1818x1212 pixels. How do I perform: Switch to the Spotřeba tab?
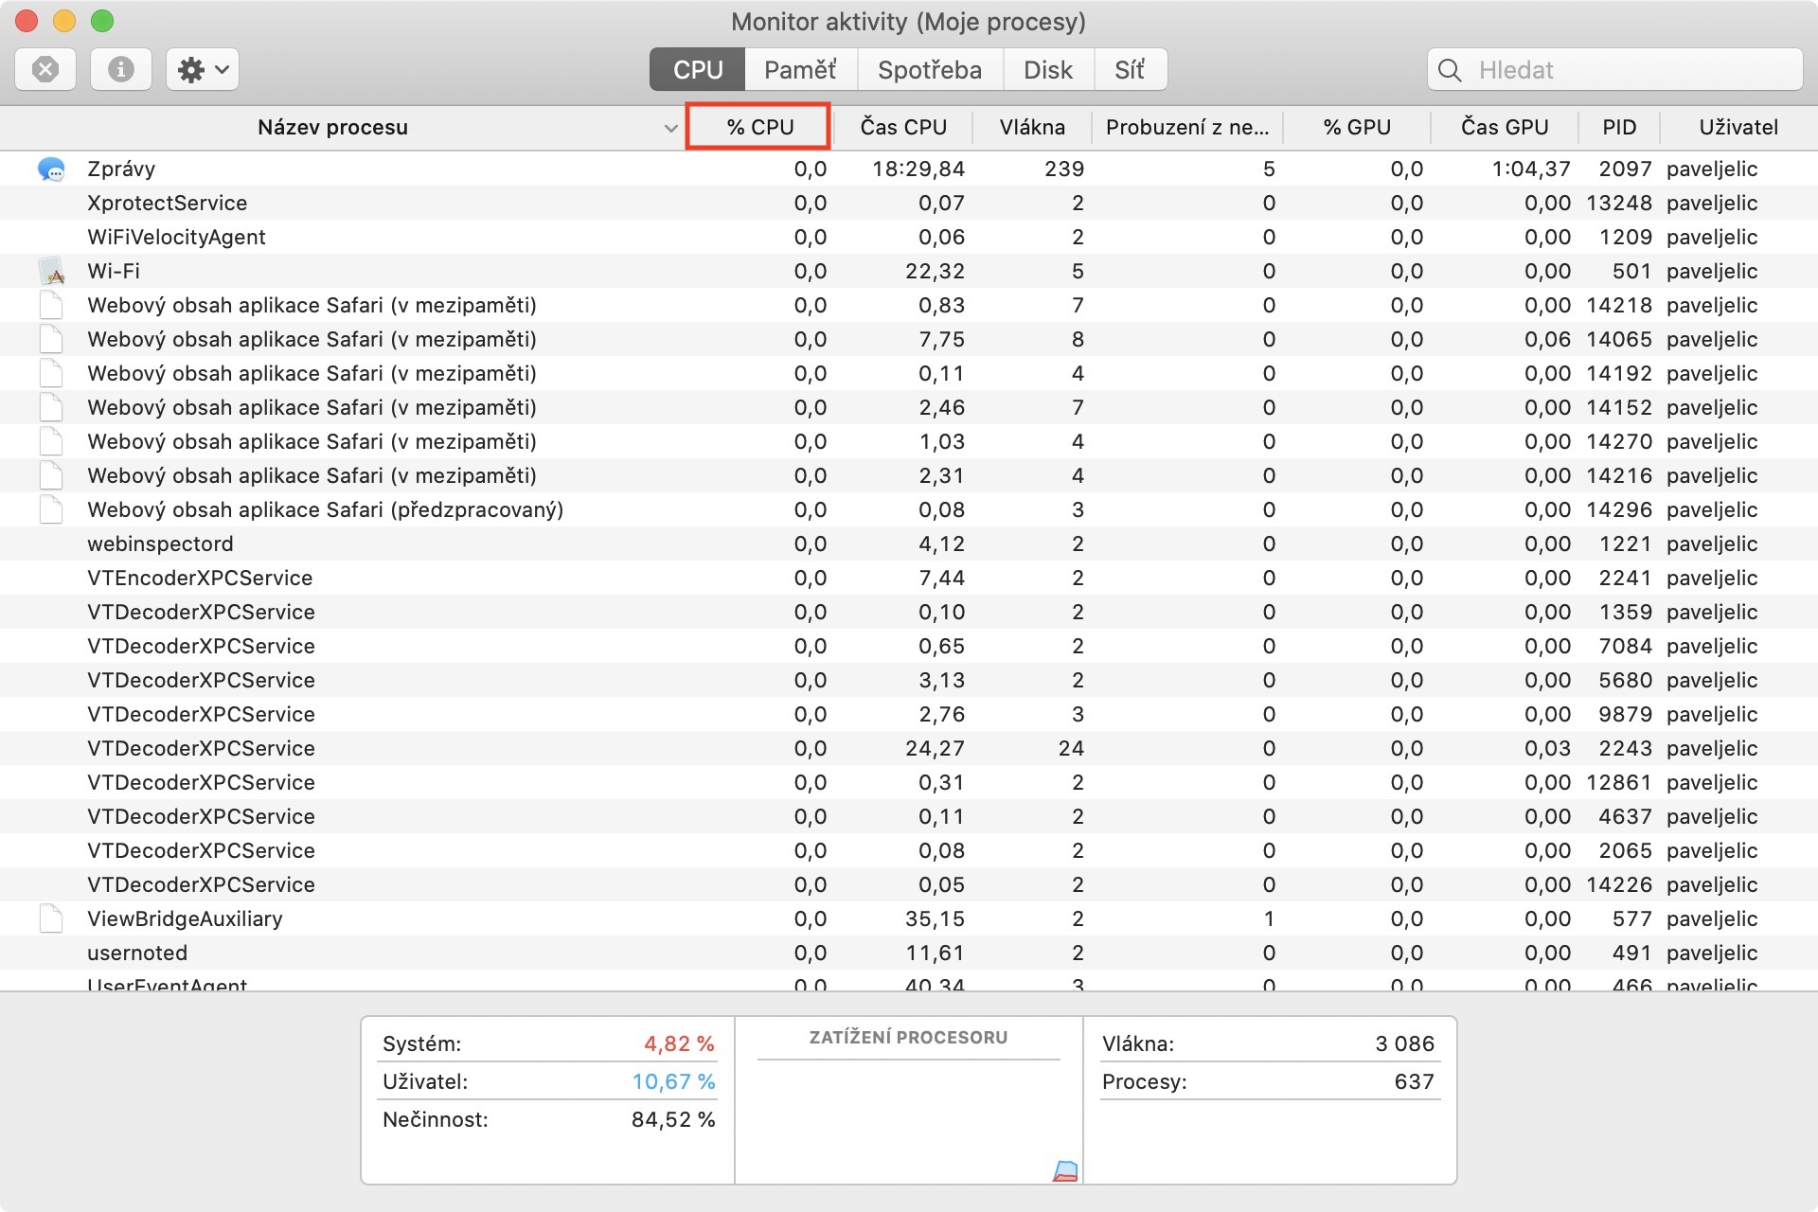coord(929,70)
